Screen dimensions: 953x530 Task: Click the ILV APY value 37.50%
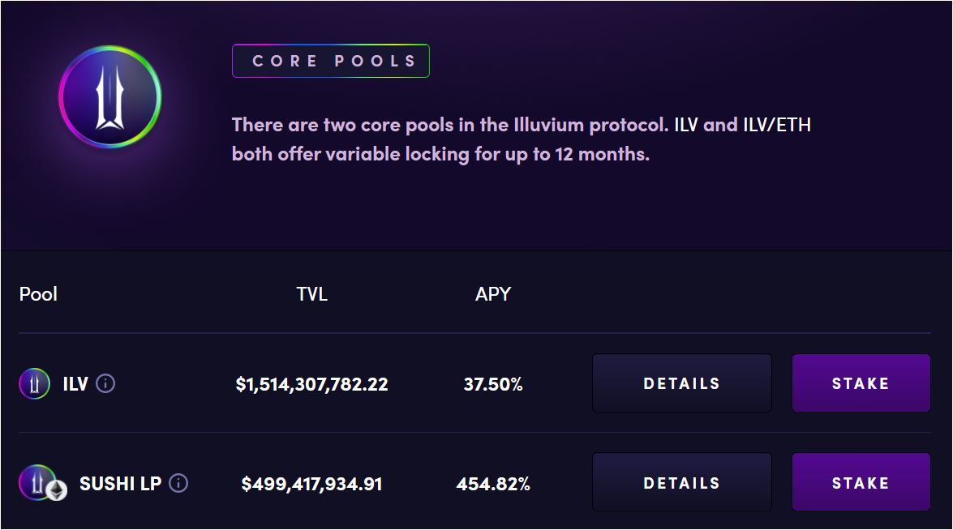(x=493, y=384)
